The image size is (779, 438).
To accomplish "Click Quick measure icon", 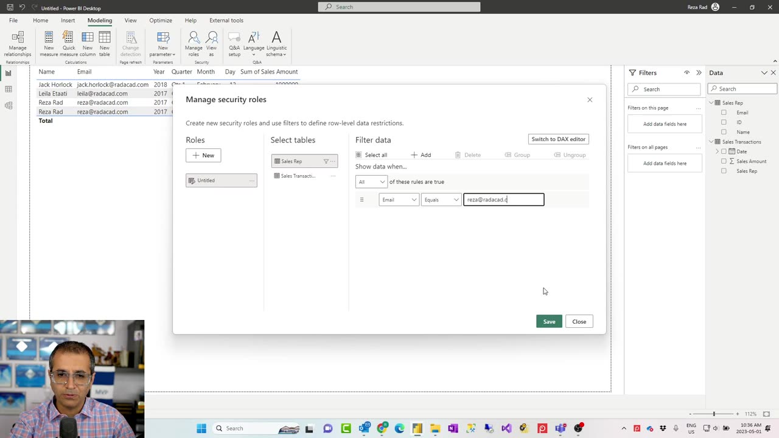I will click(x=69, y=44).
